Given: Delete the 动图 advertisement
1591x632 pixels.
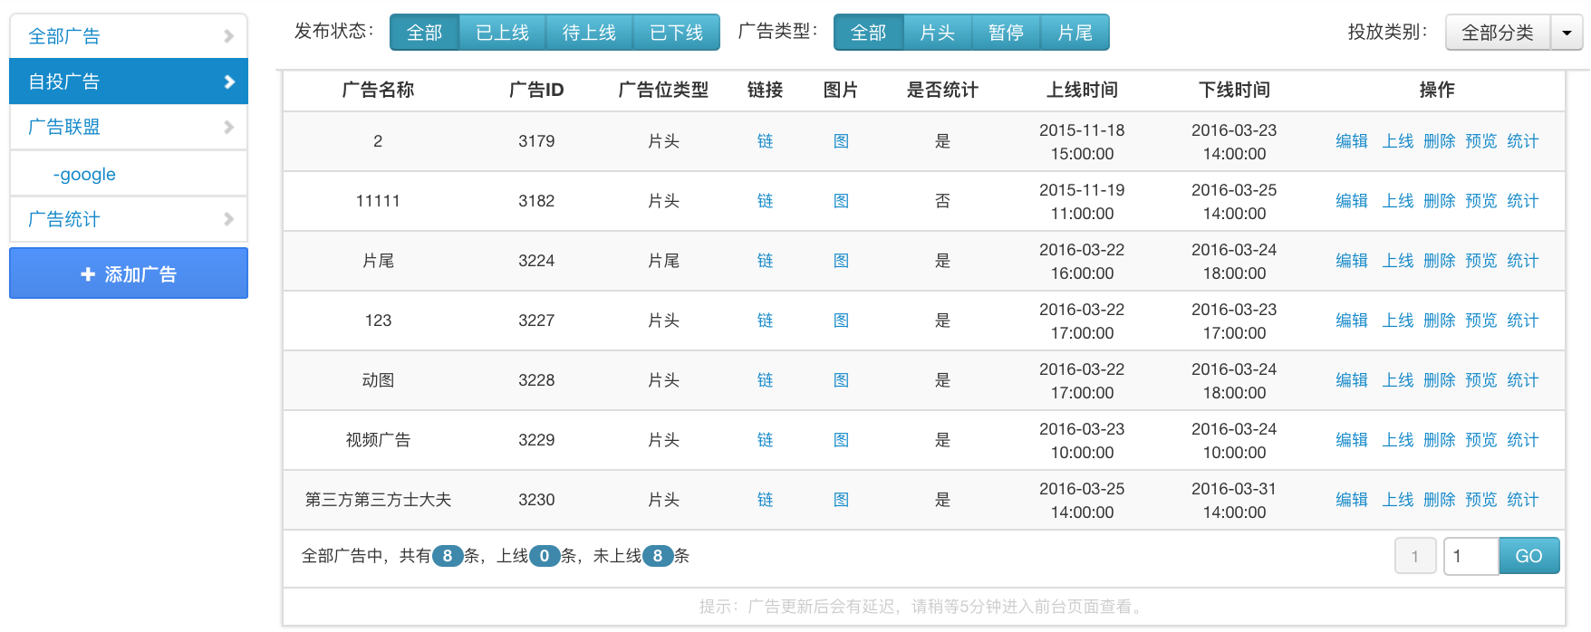Looking at the screenshot, I should pyautogui.click(x=1439, y=380).
